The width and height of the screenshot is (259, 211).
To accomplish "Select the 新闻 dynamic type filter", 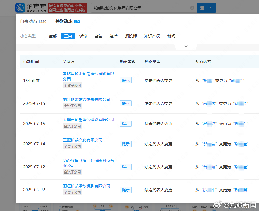I will (171, 36).
